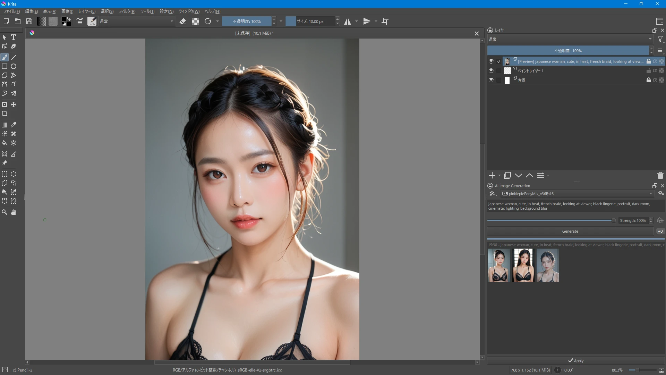666x375 pixels.
Task: Hide the Preview japanese woman layer
Action: 491,61
